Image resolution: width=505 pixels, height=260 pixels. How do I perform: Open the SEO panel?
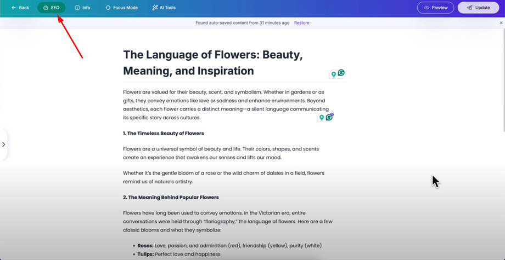coord(51,8)
